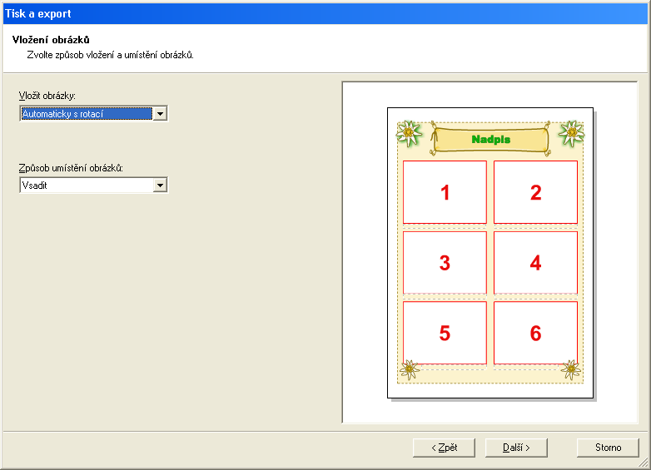651x470 pixels.
Task: Expand the 'Způsob umístění obrázků' dropdown arrow
Action: click(160, 186)
